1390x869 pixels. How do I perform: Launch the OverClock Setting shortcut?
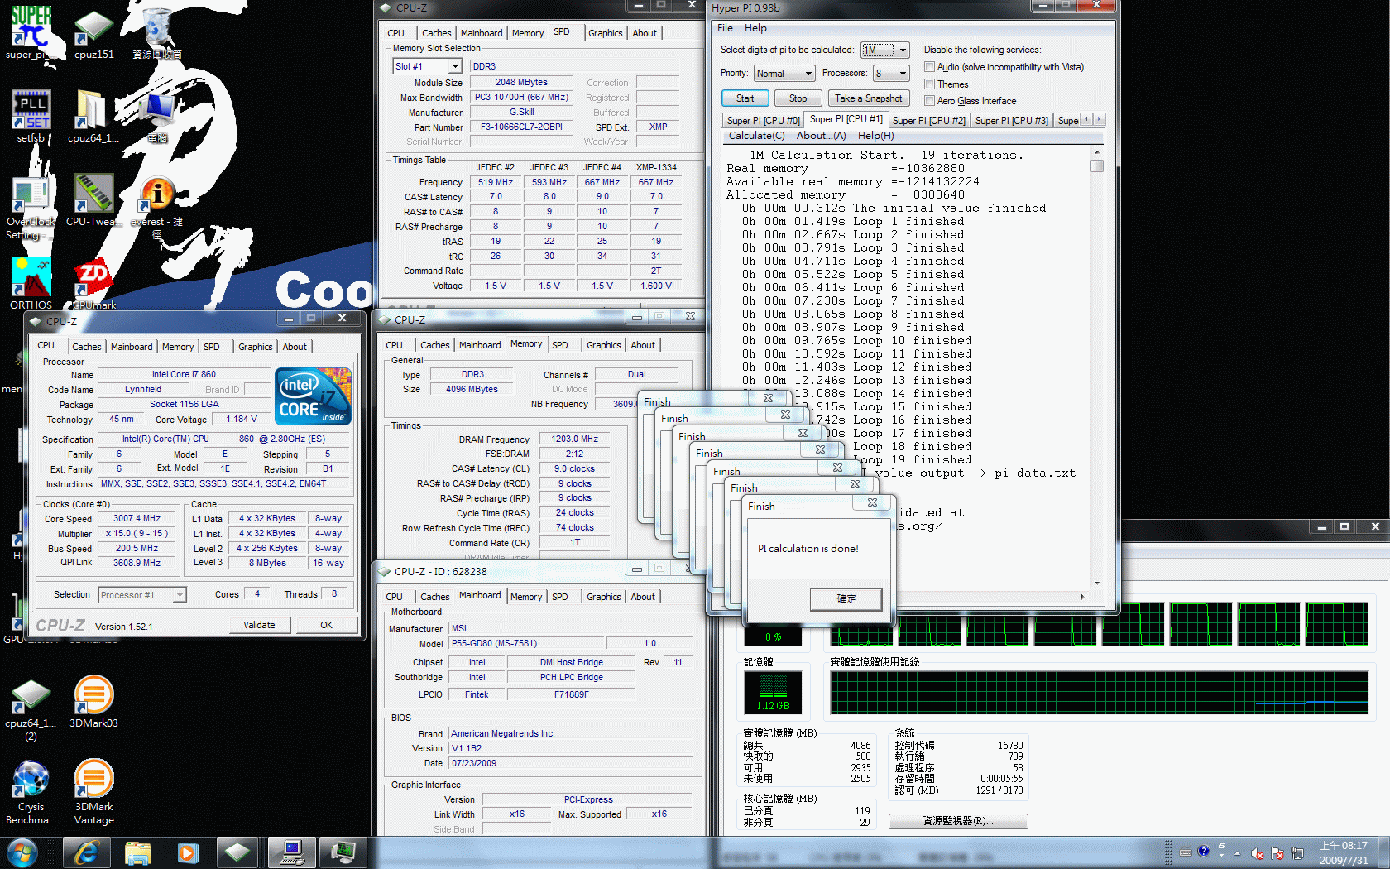(31, 207)
